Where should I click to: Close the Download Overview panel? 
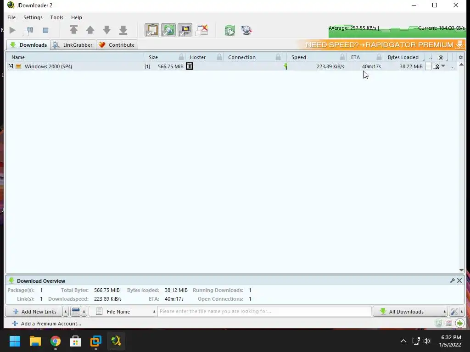pyautogui.click(x=459, y=280)
